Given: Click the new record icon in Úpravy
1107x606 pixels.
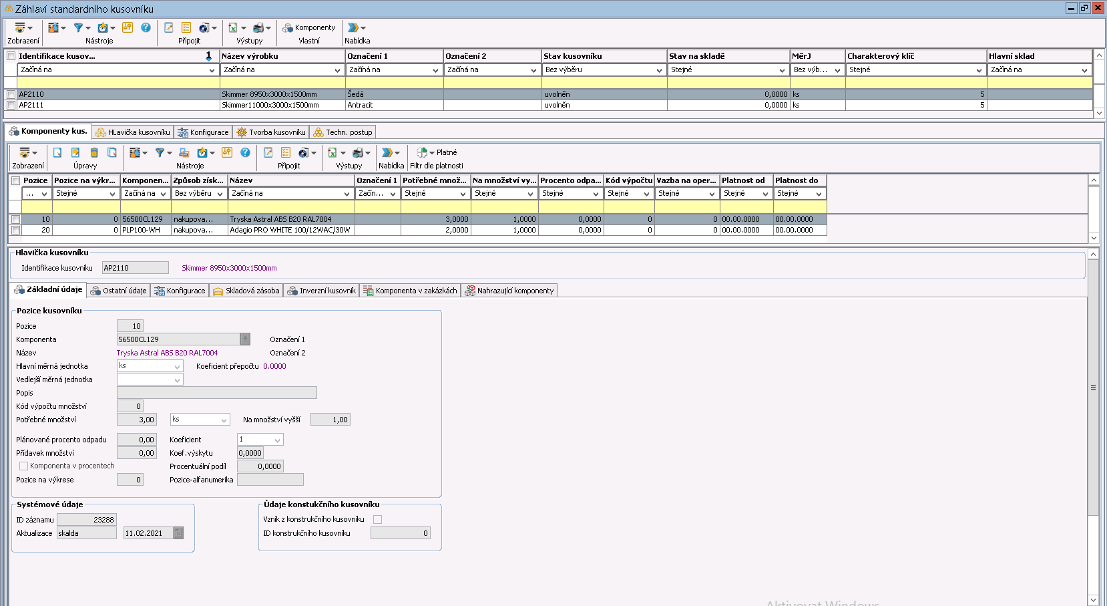Looking at the screenshot, I should 57,153.
